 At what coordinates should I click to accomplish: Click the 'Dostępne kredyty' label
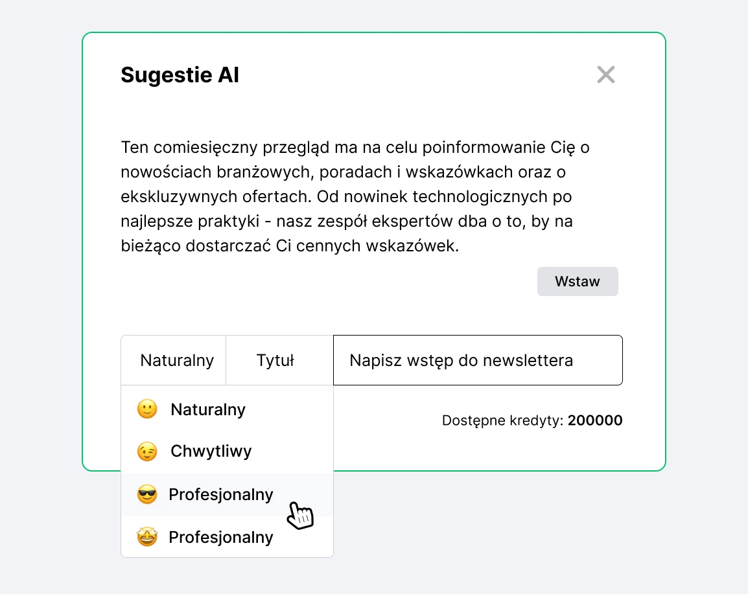click(502, 421)
